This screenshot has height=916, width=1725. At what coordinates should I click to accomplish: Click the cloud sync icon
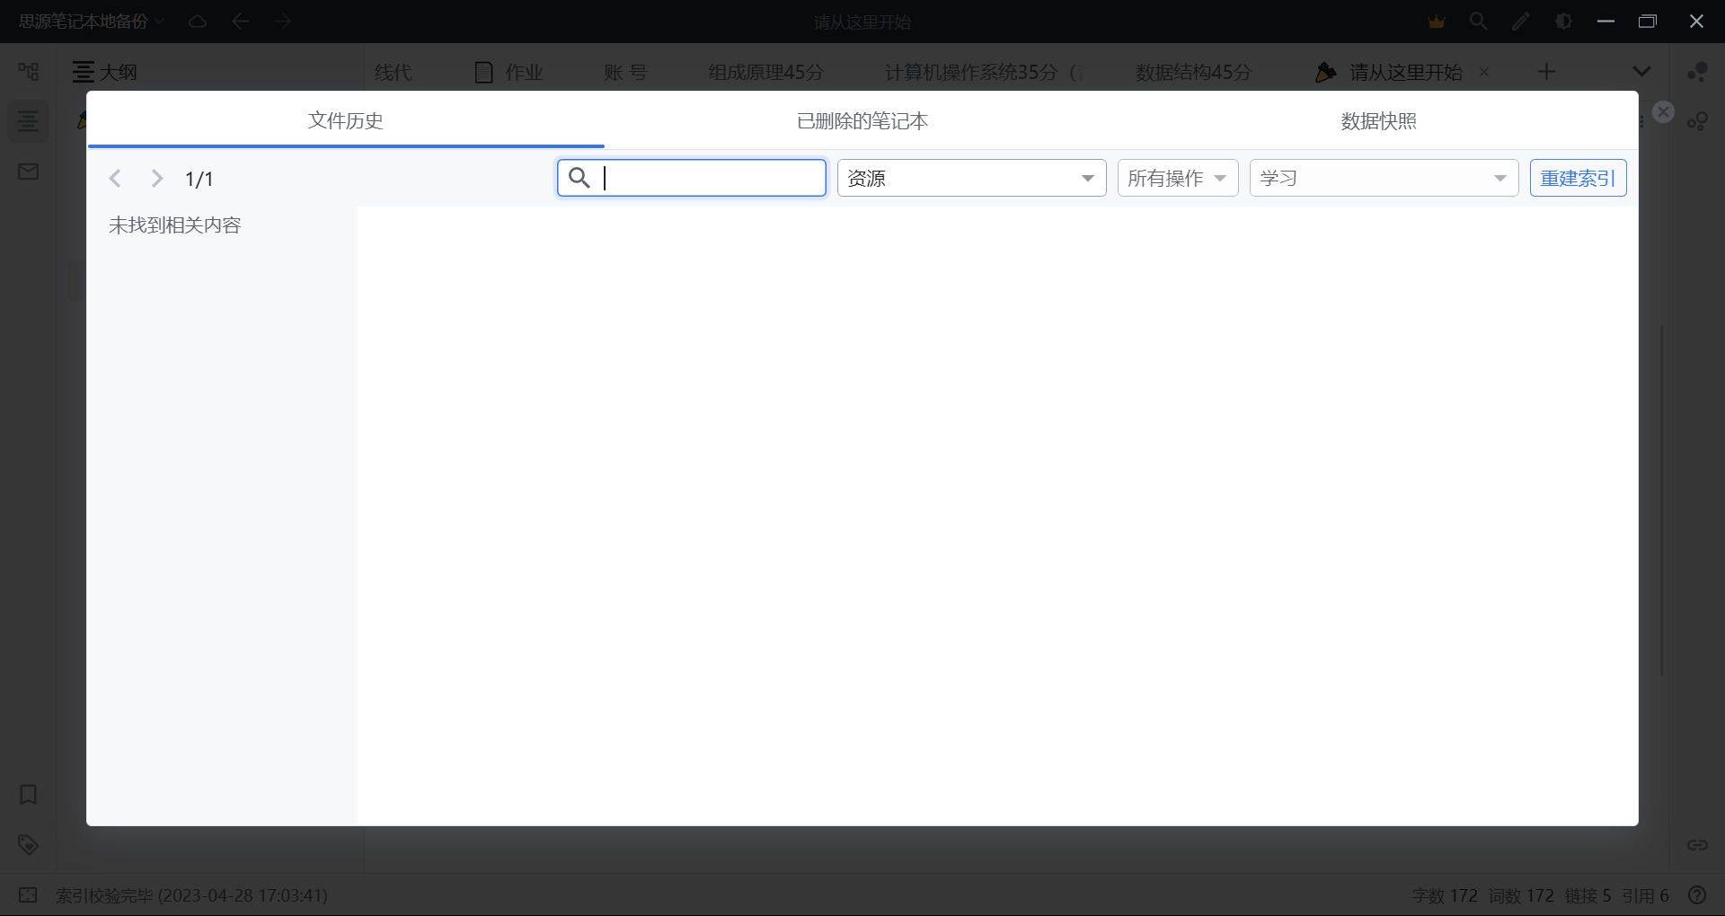coord(198,21)
